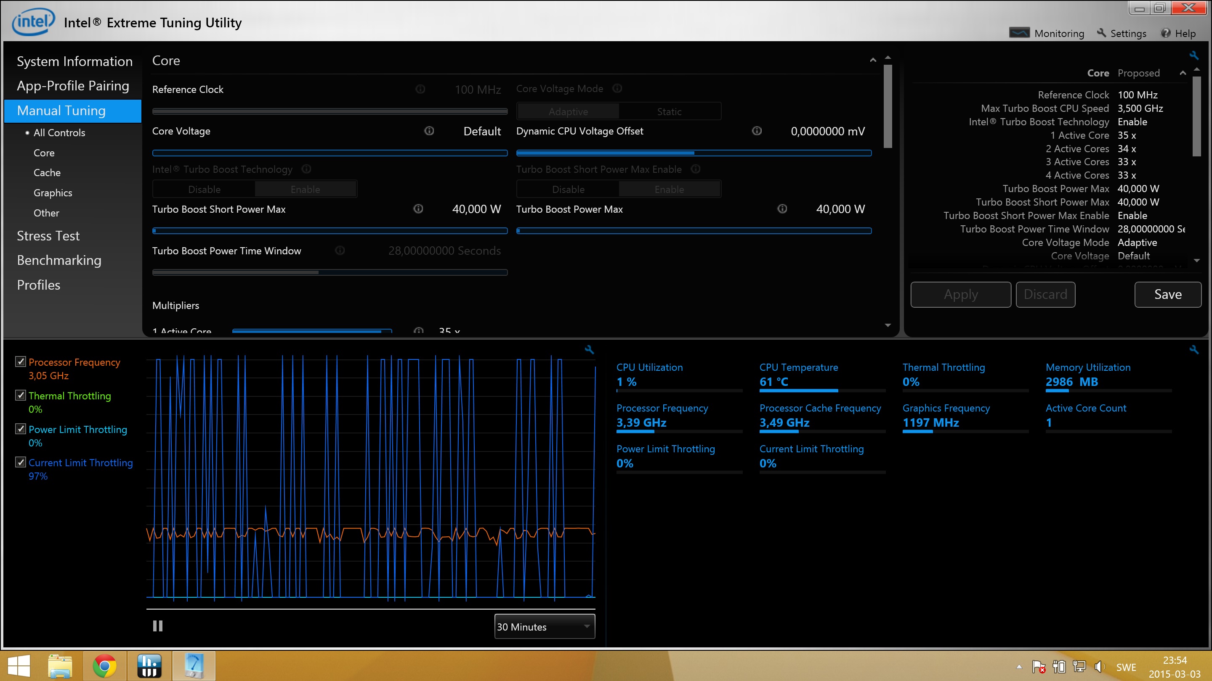
Task: Disable Turbo Boost Short Power Max
Action: pos(568,190)
